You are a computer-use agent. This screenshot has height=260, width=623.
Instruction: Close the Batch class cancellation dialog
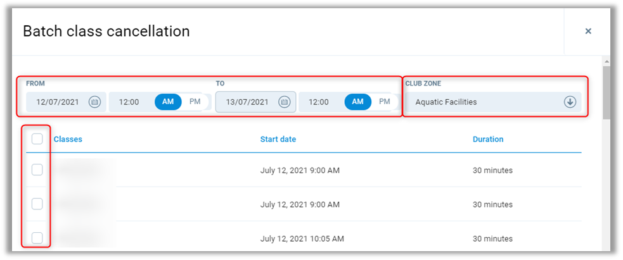(588, 31)
